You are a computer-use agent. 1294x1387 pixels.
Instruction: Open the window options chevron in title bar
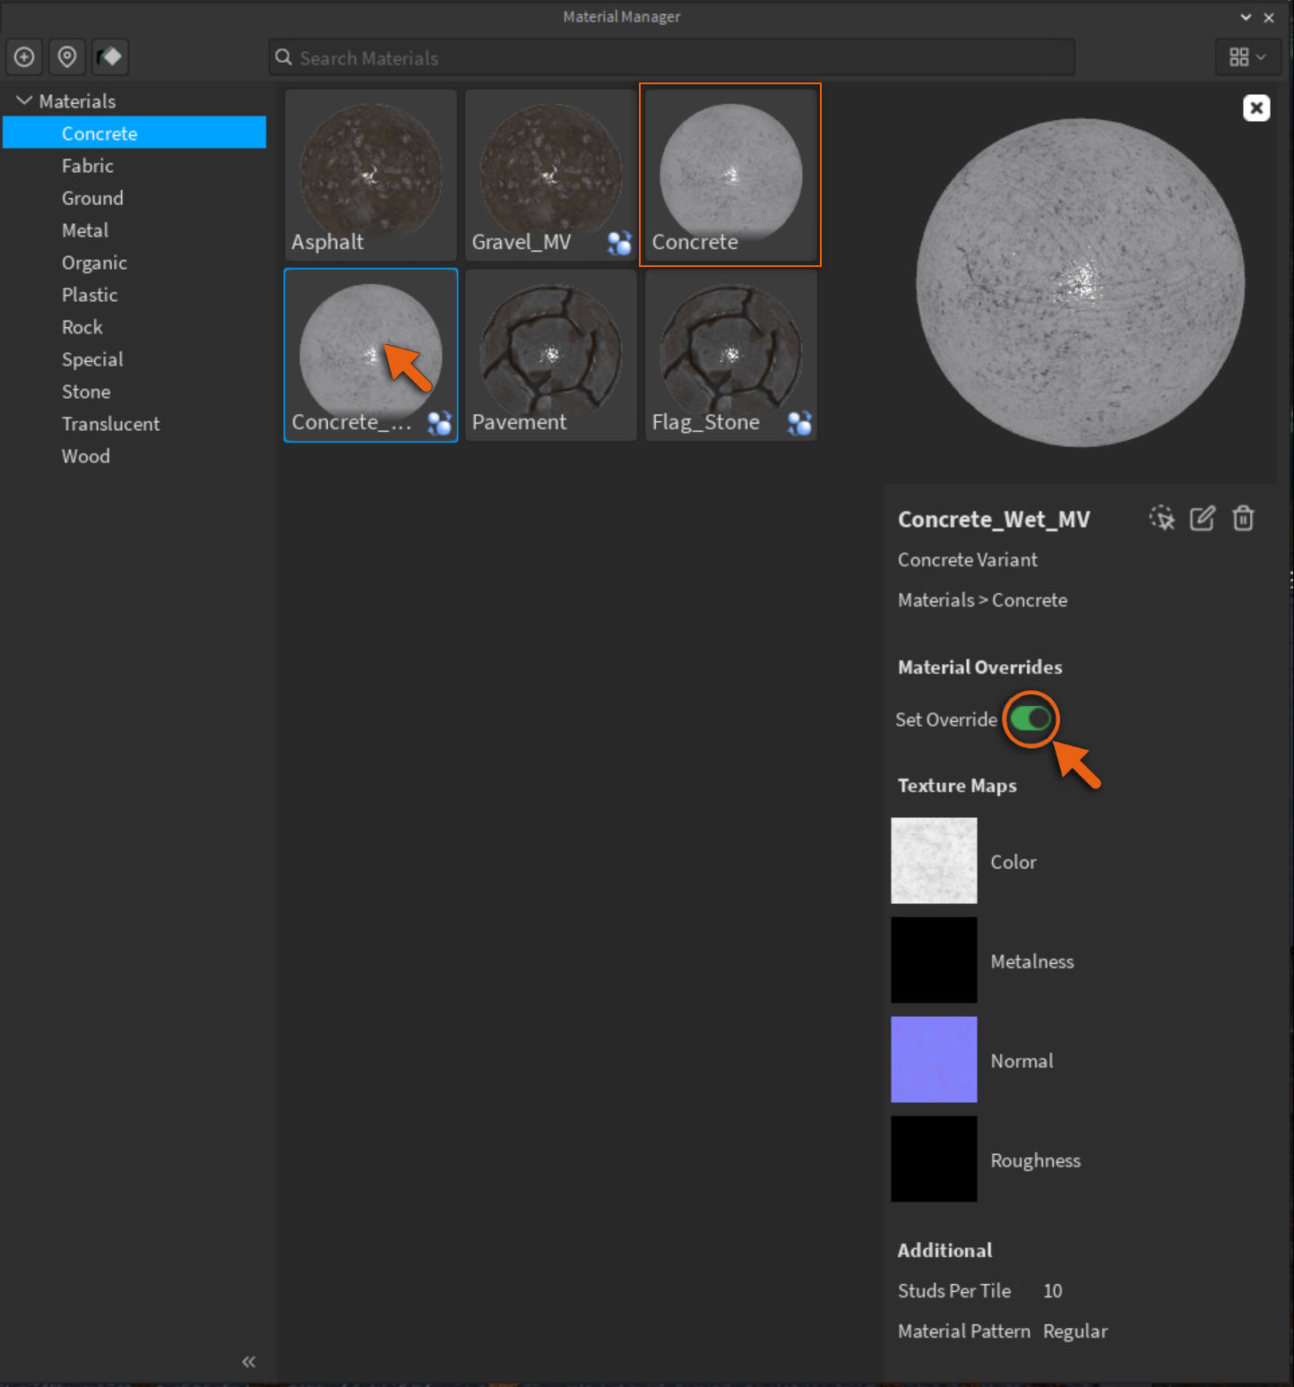point(1246,17)
